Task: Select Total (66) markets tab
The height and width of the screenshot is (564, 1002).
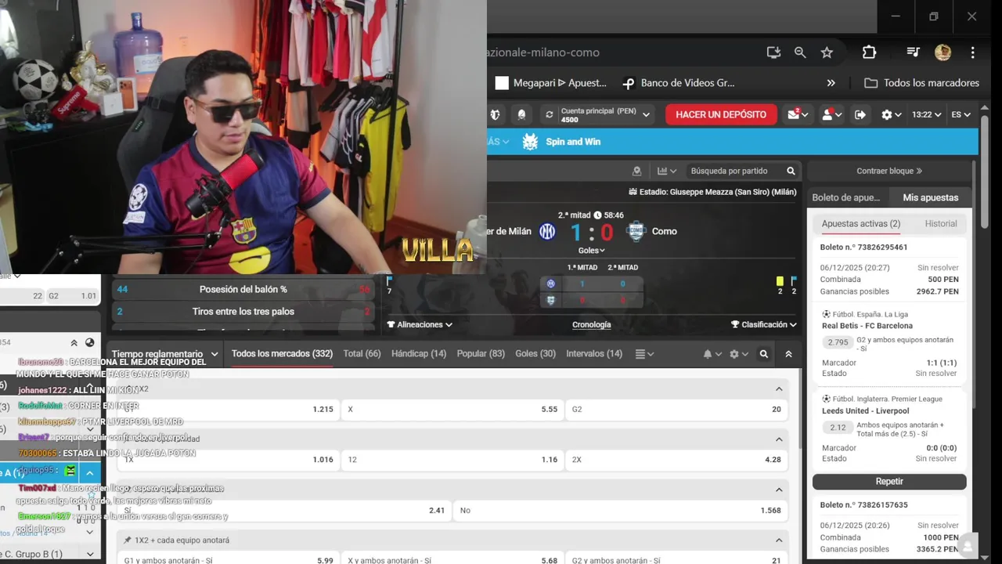Action: [x=362, y=354]
